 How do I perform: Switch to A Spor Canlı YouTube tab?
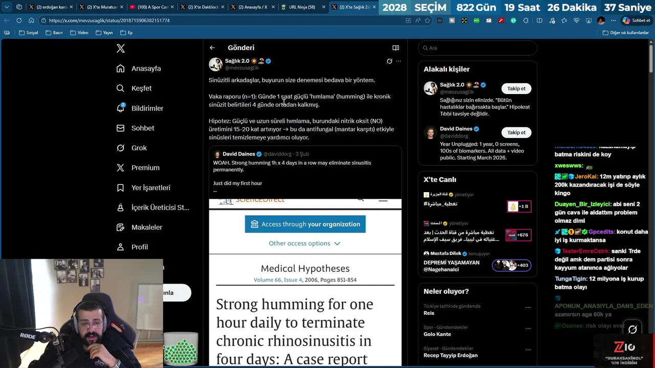tap(152, 7)
